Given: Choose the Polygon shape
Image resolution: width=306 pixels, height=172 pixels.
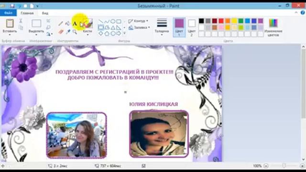Looking at the screenshot, I should click(x=107, y=28).
